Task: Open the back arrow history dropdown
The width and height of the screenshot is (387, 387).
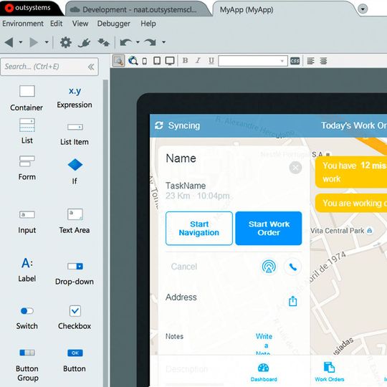Action: [x=21, y=42]
